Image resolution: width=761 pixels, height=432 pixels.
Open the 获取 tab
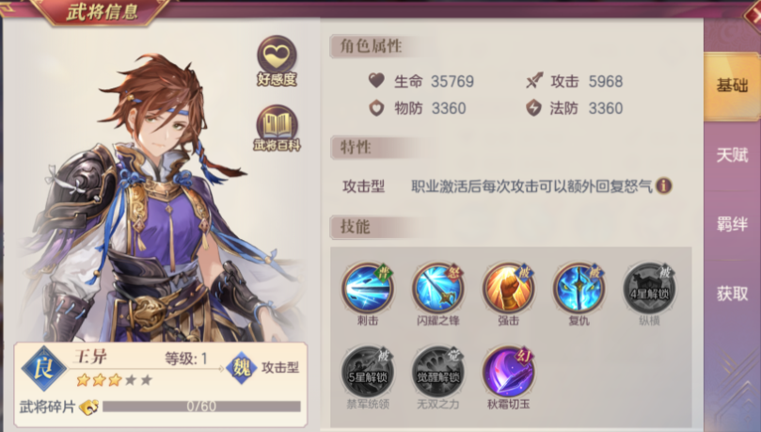click(x=732, y=294)
